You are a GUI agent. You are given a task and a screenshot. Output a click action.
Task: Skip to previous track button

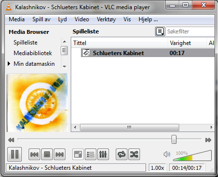[34, 154]
